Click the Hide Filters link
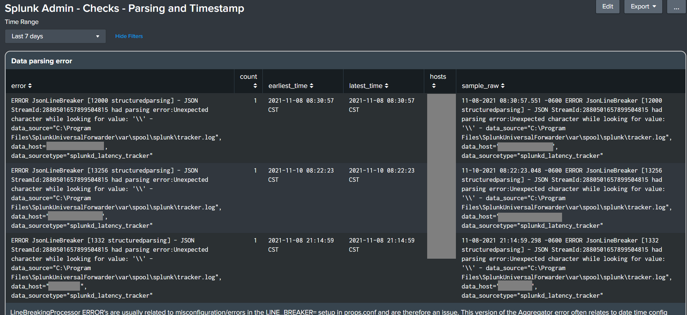 tap(129, 36)
